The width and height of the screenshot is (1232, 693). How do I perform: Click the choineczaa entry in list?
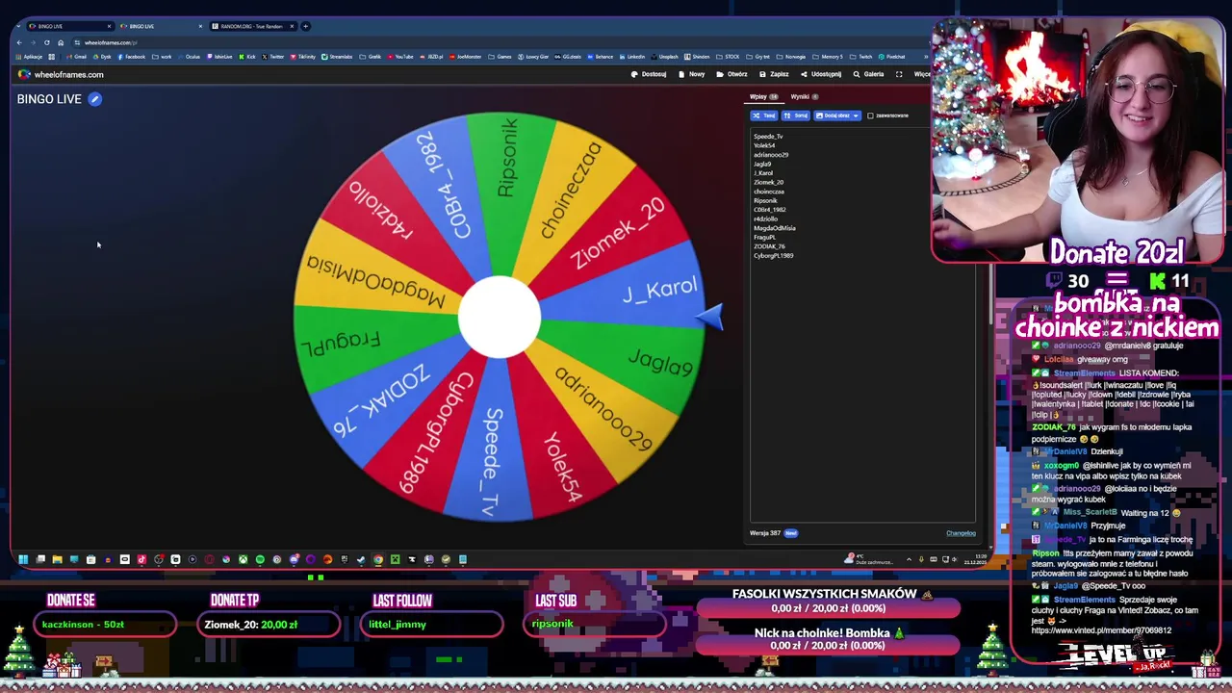[x=769, y=192]
